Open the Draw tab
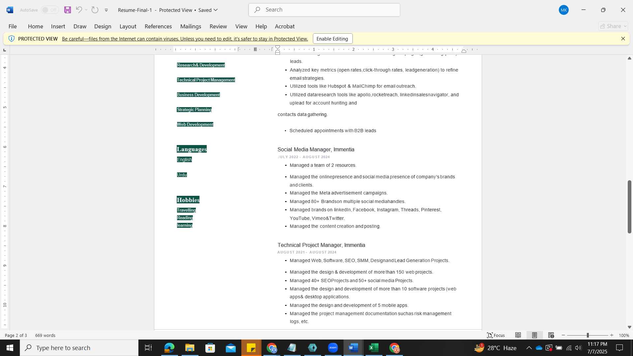This screenshot has height=356, width=633. coord(80,26)
